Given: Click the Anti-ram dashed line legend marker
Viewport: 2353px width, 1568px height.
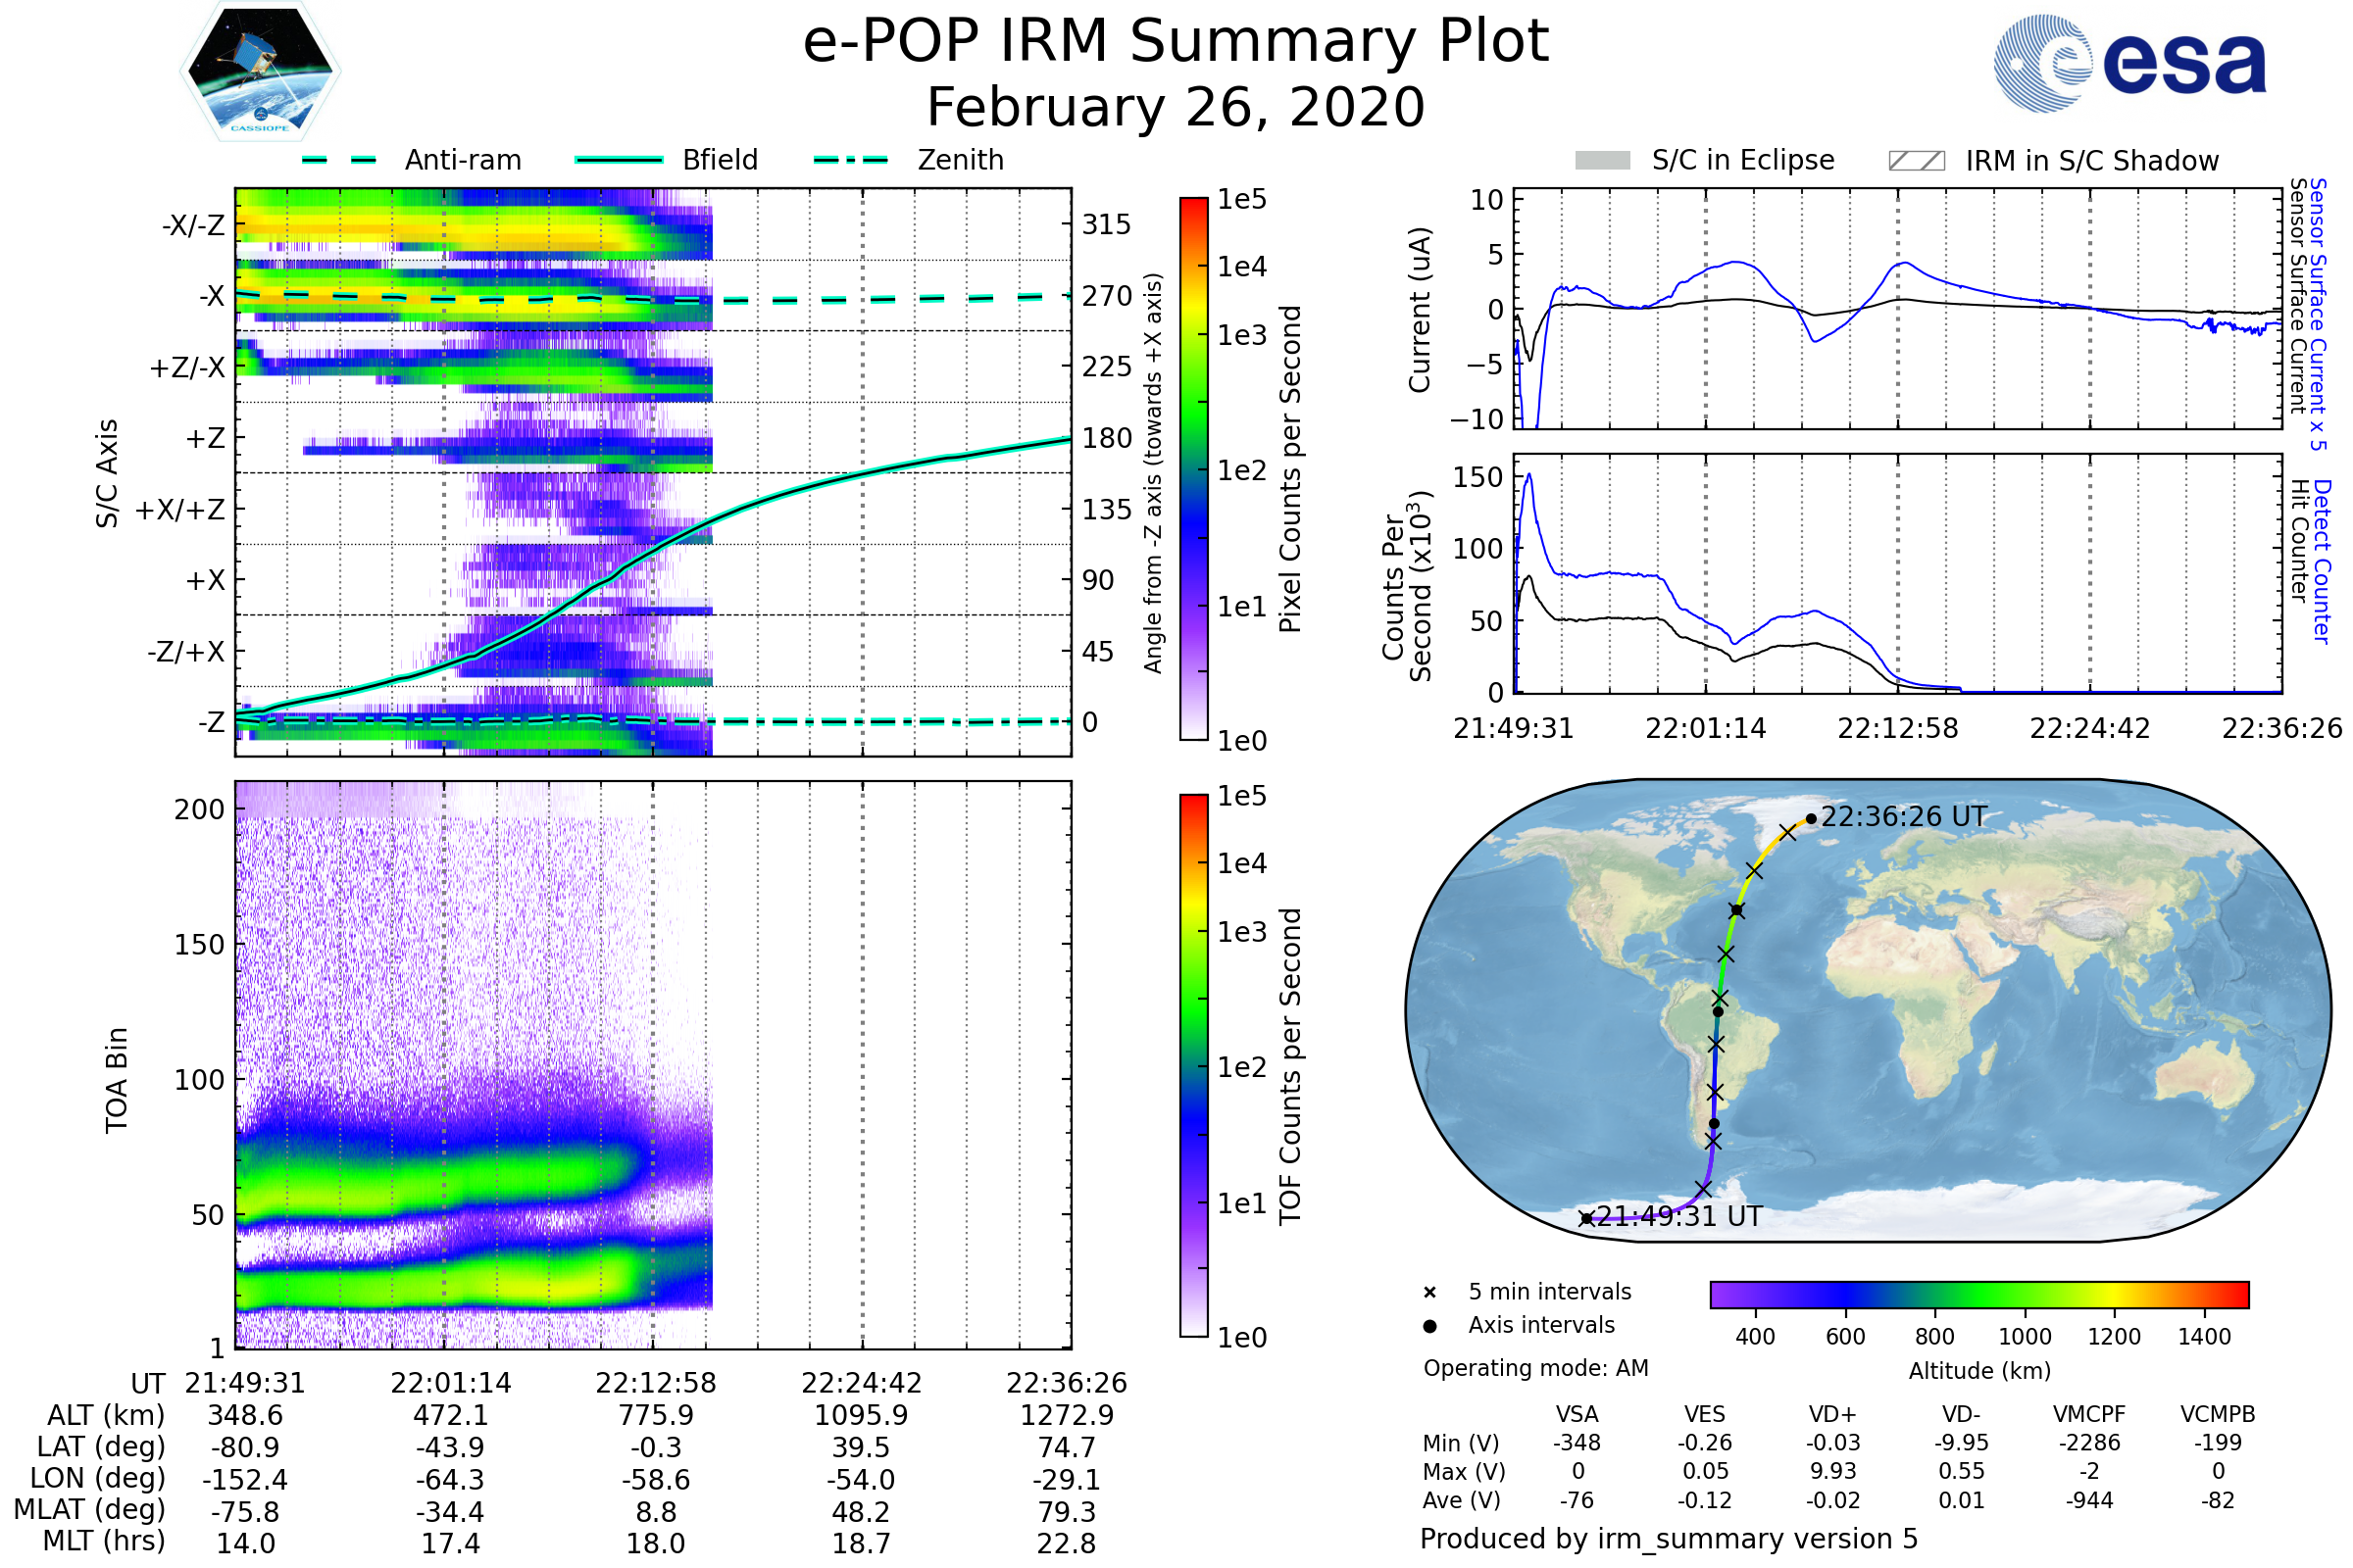Looking at the screenshot, I should tap(339, 160).
